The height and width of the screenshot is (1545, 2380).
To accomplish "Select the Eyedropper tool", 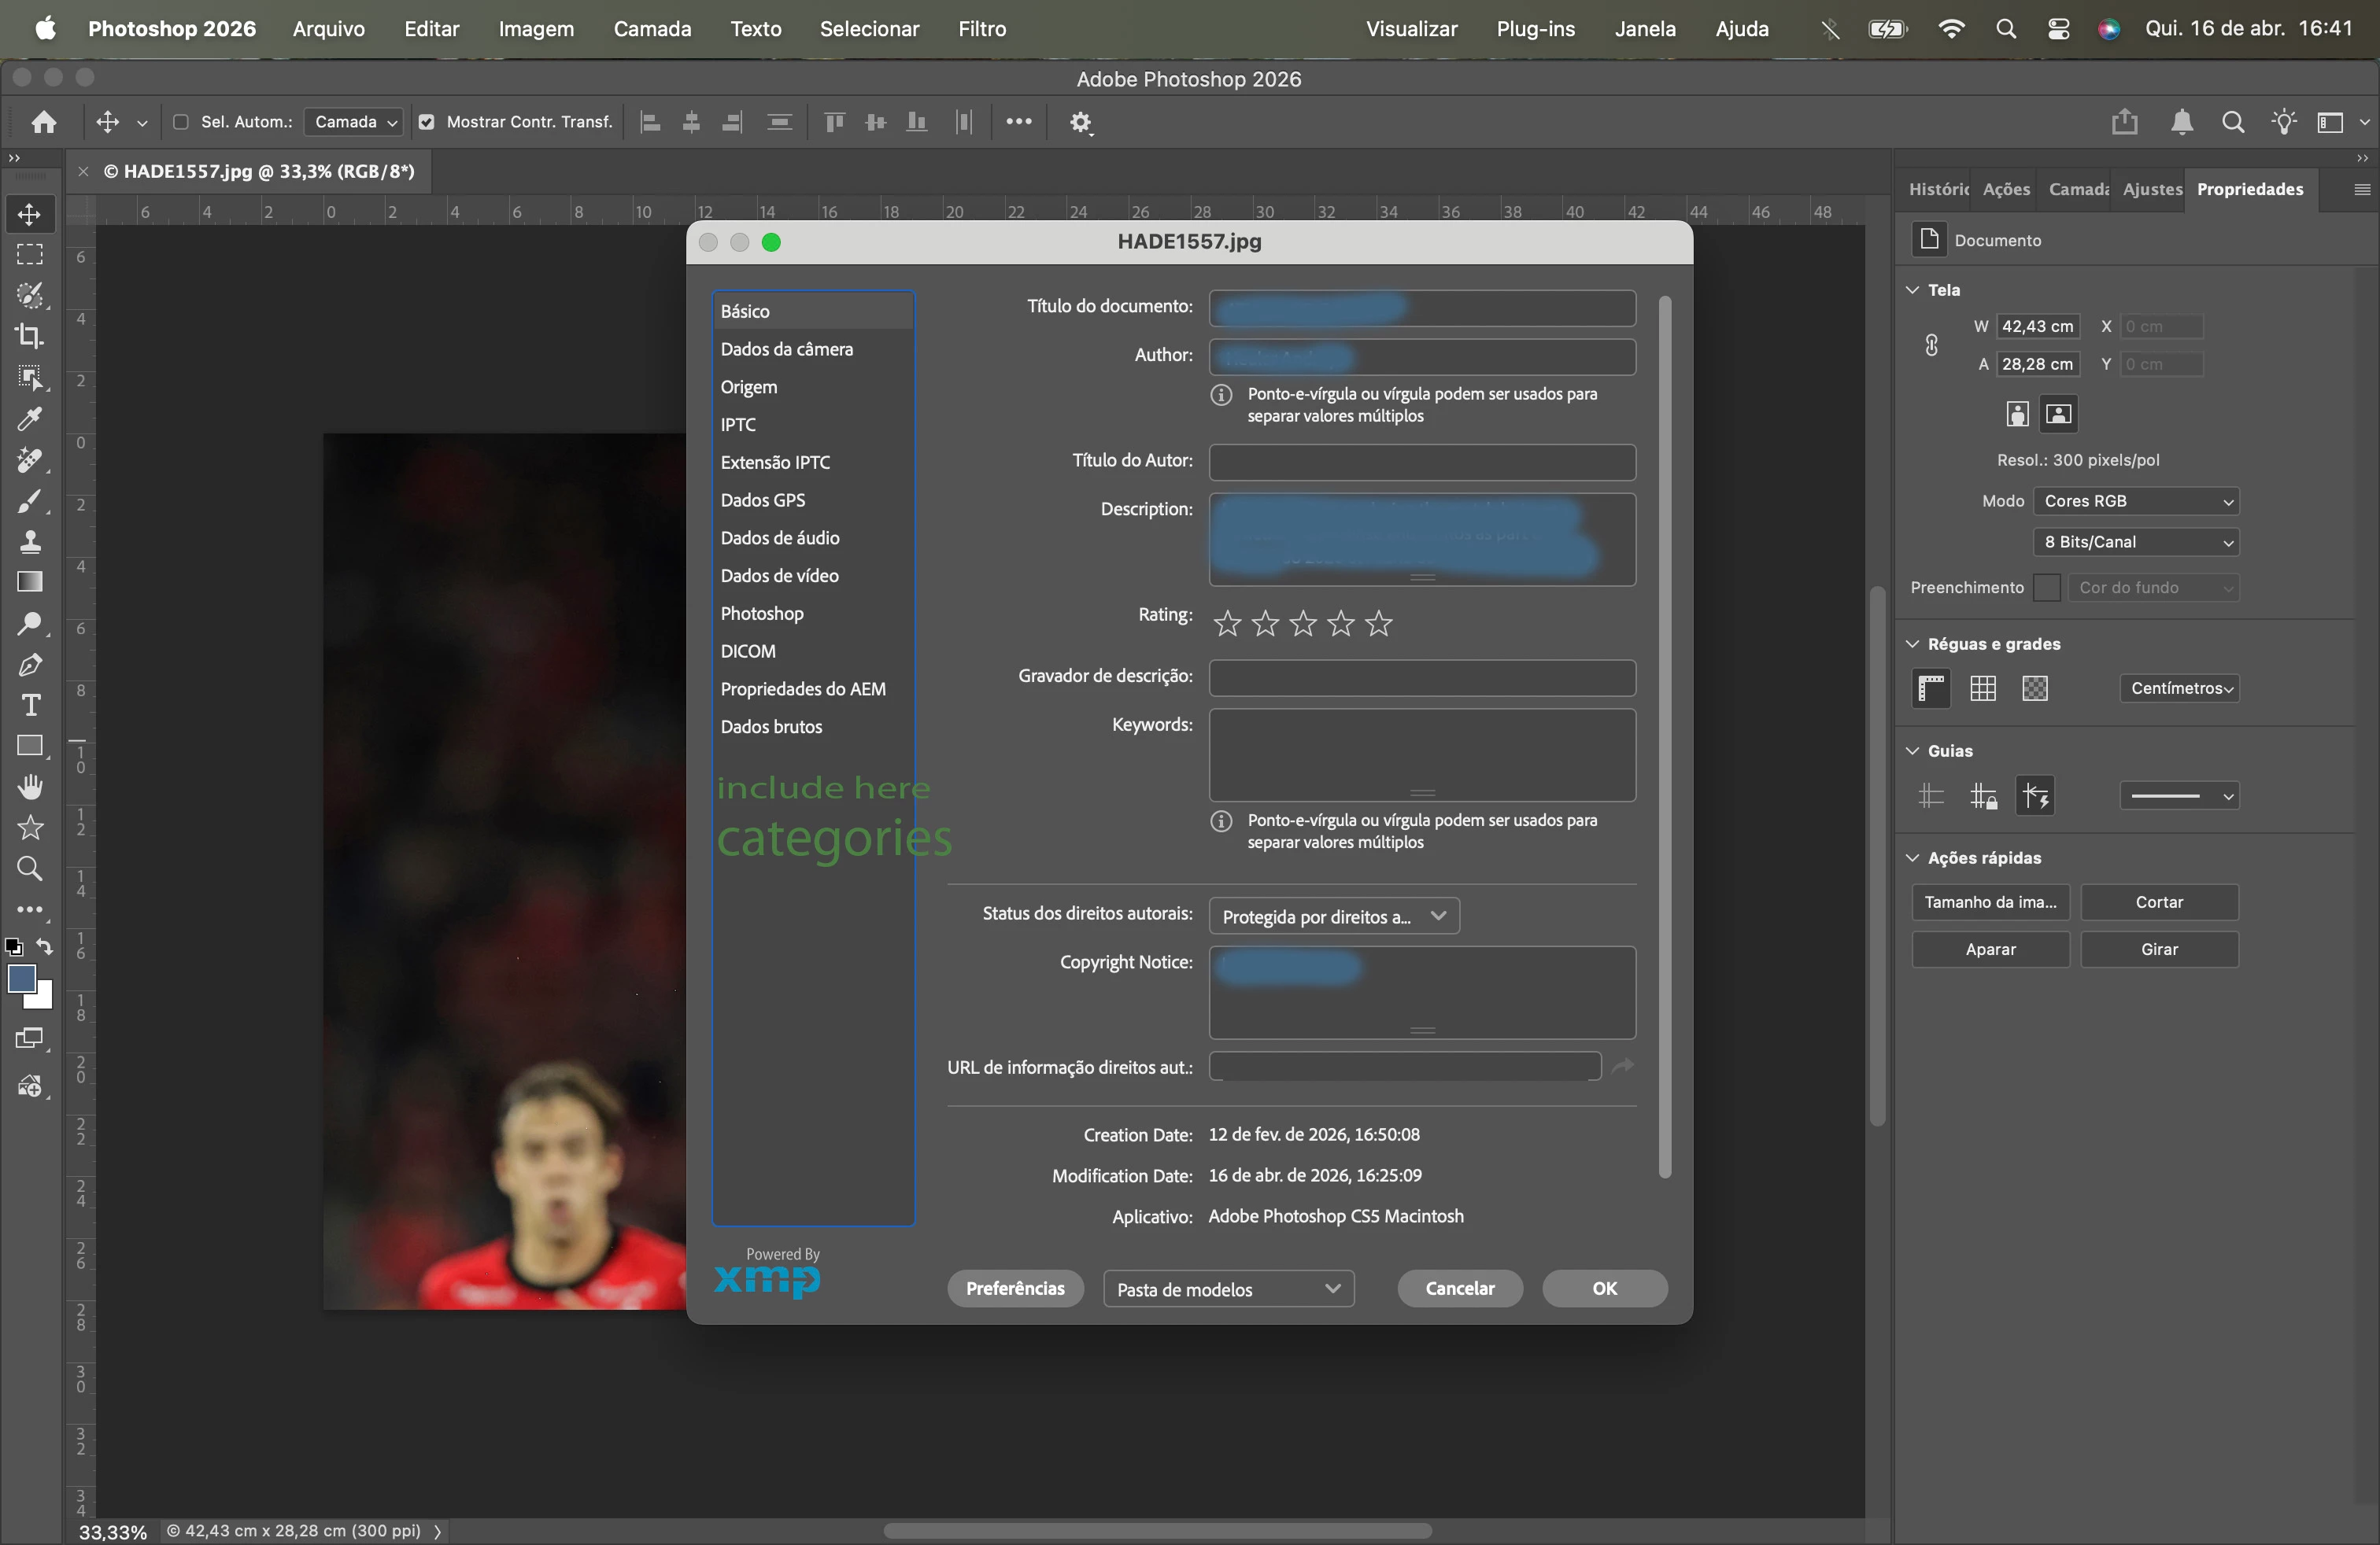I will click(x=30, y=419).
